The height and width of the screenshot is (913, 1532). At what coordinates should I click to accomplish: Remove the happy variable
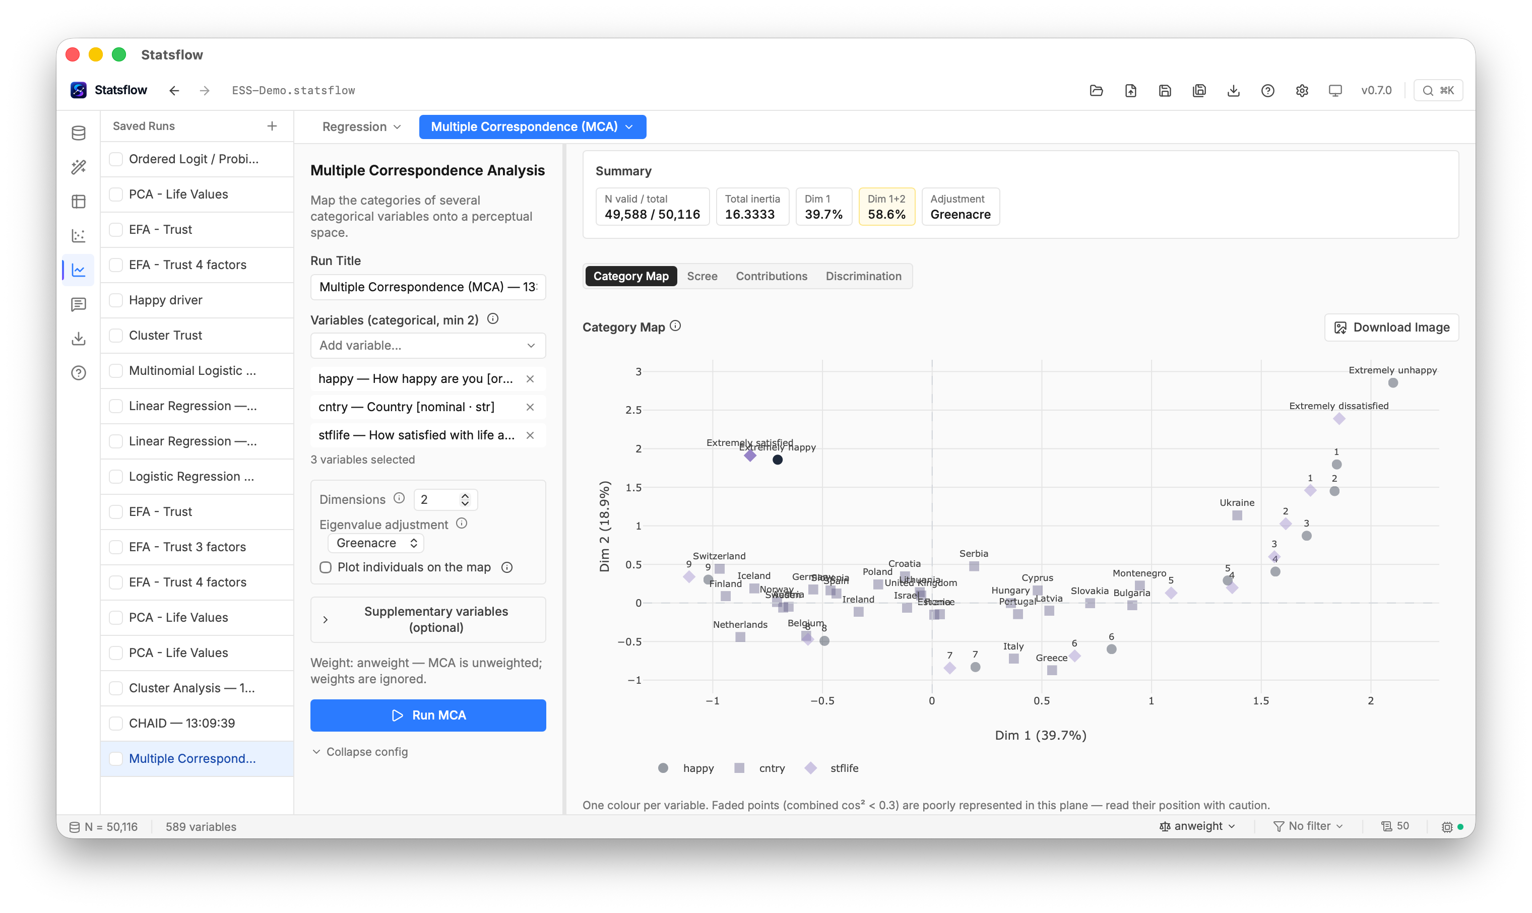tap(530, 379)
